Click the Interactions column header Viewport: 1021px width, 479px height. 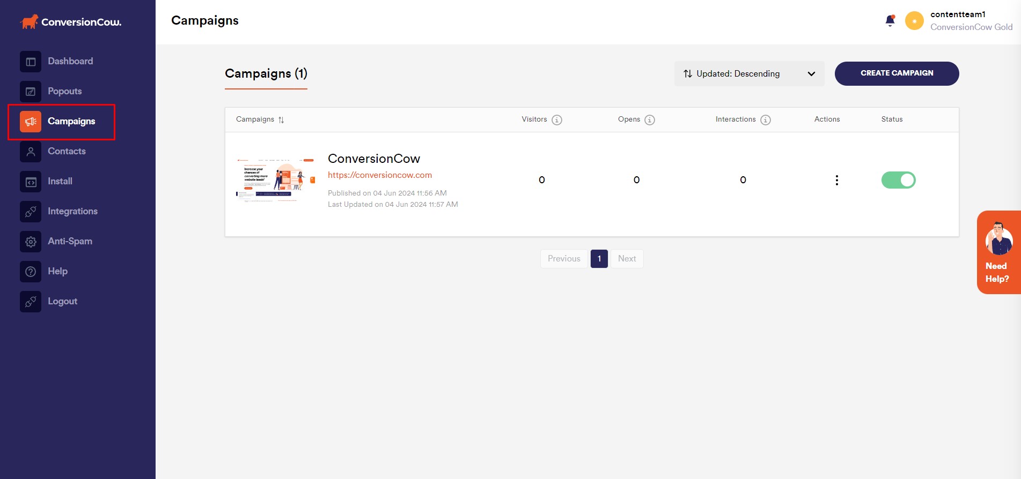tap(736, 119)
